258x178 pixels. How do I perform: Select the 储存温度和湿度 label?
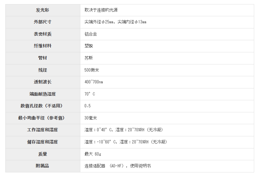43,142
